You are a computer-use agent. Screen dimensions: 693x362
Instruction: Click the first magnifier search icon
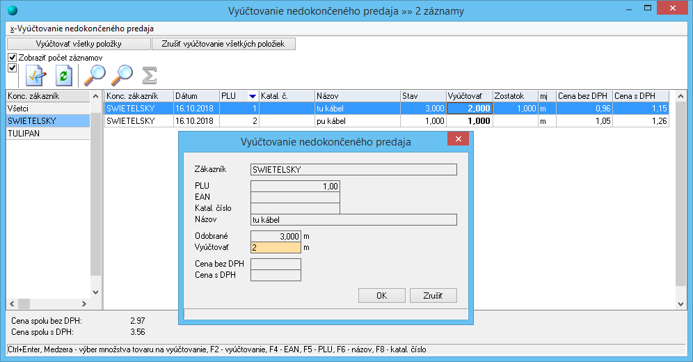pos(94,74)
